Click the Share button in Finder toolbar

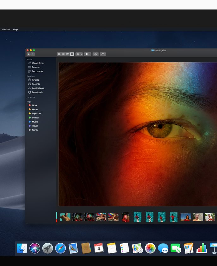click(95, 54)
